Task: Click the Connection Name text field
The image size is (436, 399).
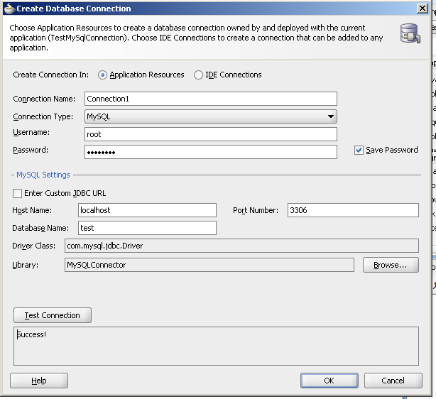Action: click(210, 99)
